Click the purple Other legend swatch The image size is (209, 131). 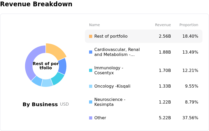tap(91, 118)
